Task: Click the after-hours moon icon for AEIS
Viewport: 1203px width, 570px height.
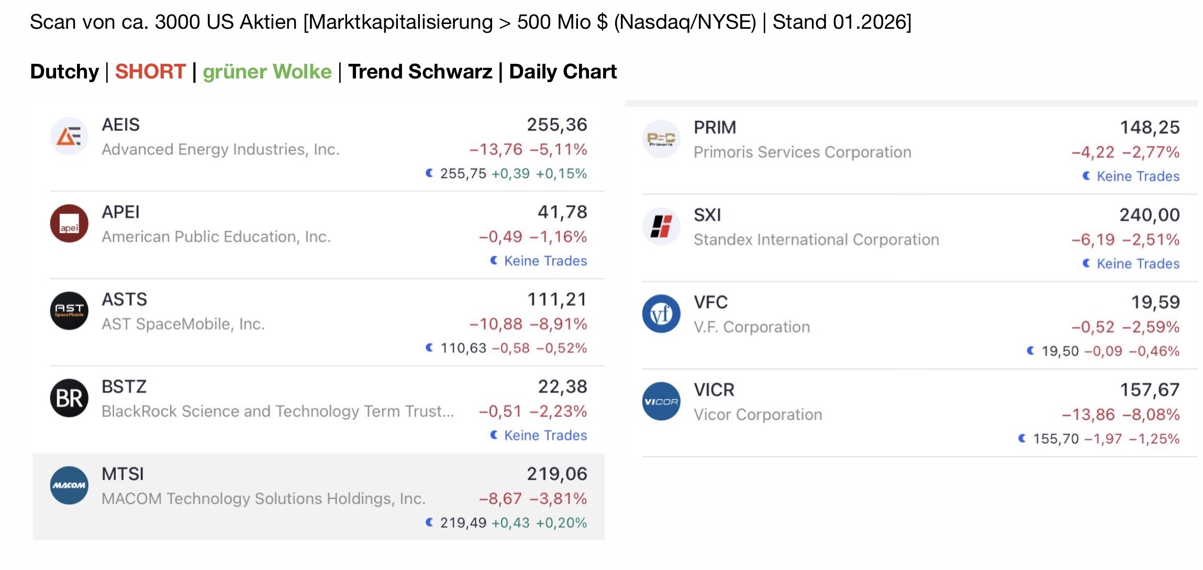Action: (x=429, y=173)
